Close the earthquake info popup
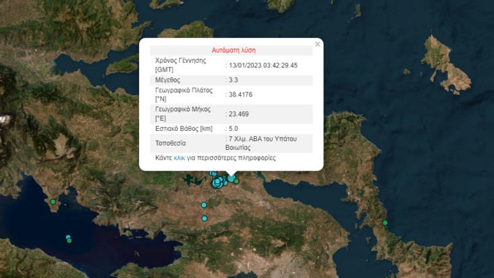This screenshot has height=278, width=494. click(317, 44)
